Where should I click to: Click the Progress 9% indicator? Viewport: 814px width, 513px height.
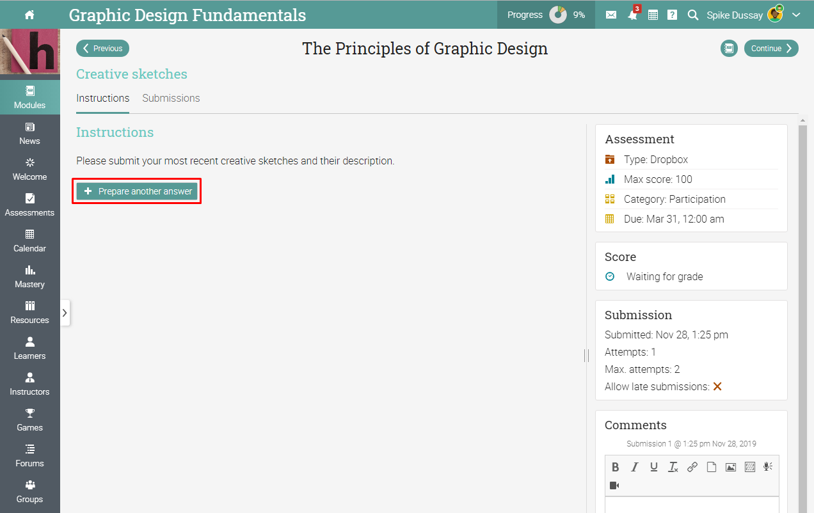546,15
